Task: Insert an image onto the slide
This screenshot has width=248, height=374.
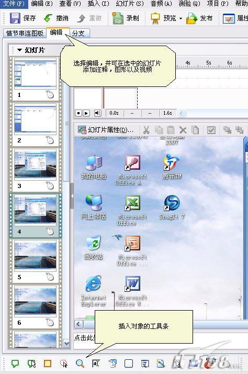Action: 161,364
